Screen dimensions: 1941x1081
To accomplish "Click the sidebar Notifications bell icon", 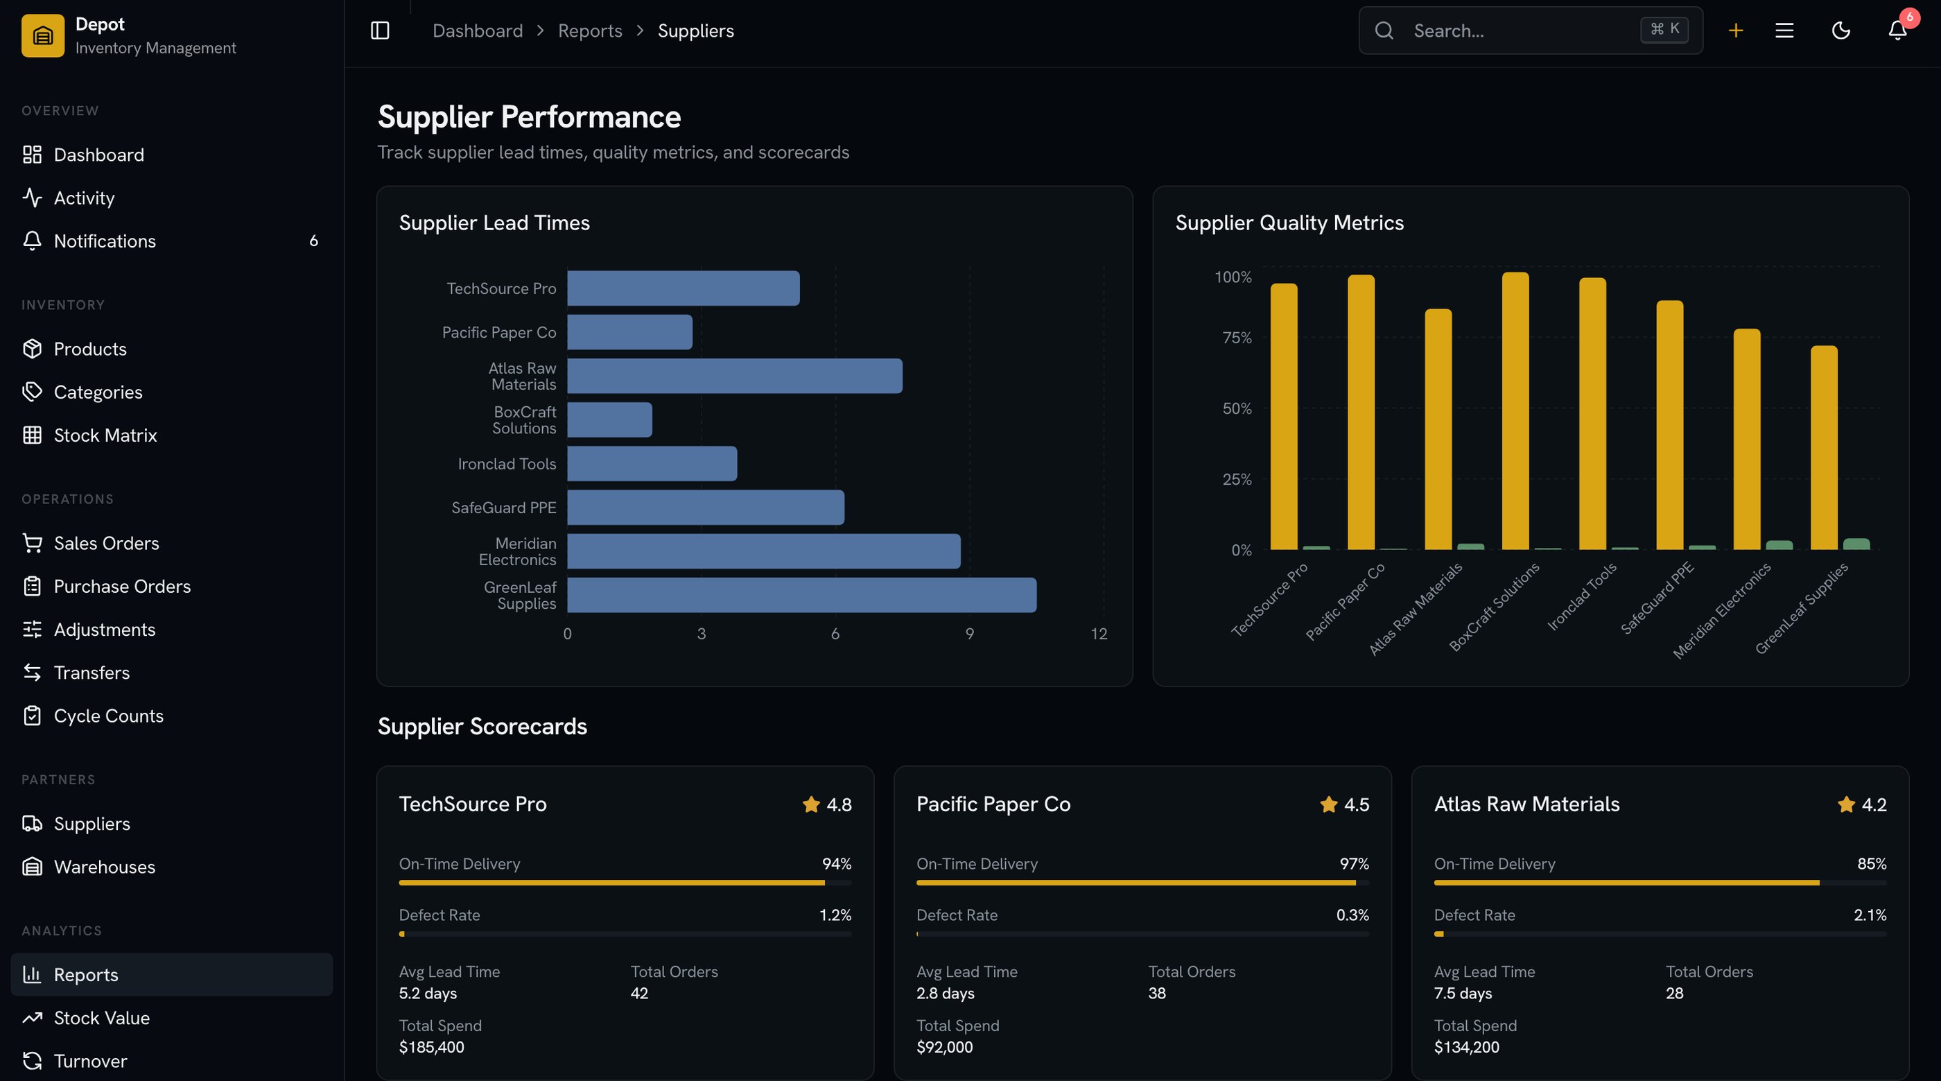I will point(33,241).
